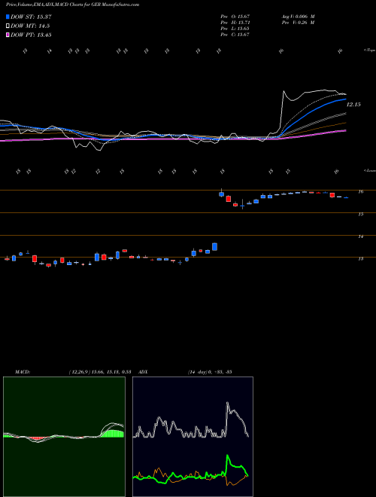
Task: Select the 'DOW ST: 15.37' label
Action: 31,17
